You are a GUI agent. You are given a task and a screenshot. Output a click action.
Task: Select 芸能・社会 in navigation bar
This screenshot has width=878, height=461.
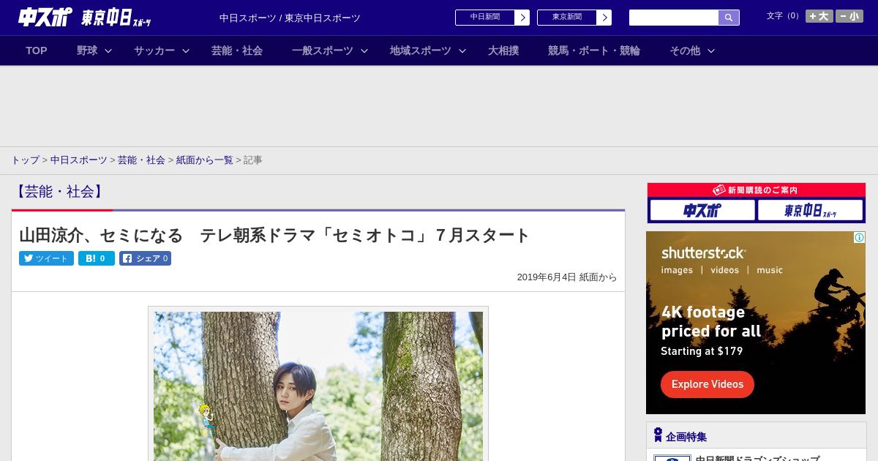click(x=237, y=50)
